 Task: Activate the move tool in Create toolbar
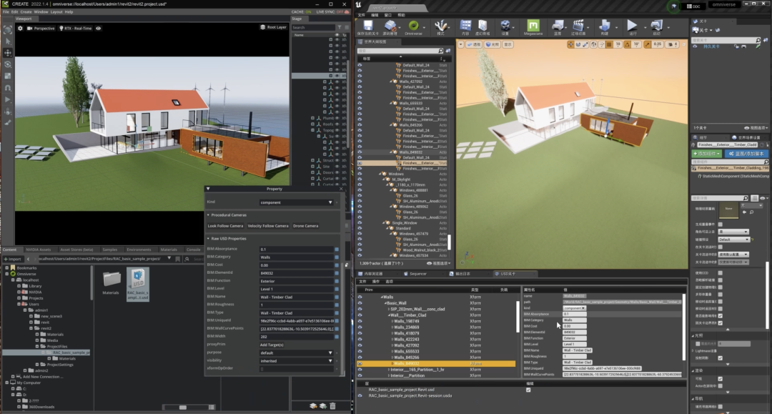8,53
